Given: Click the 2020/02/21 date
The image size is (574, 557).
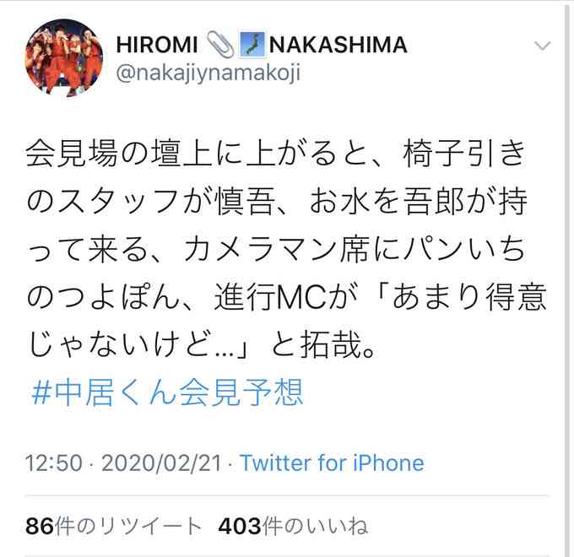Looking at the screenshot, I should (162, 463).
